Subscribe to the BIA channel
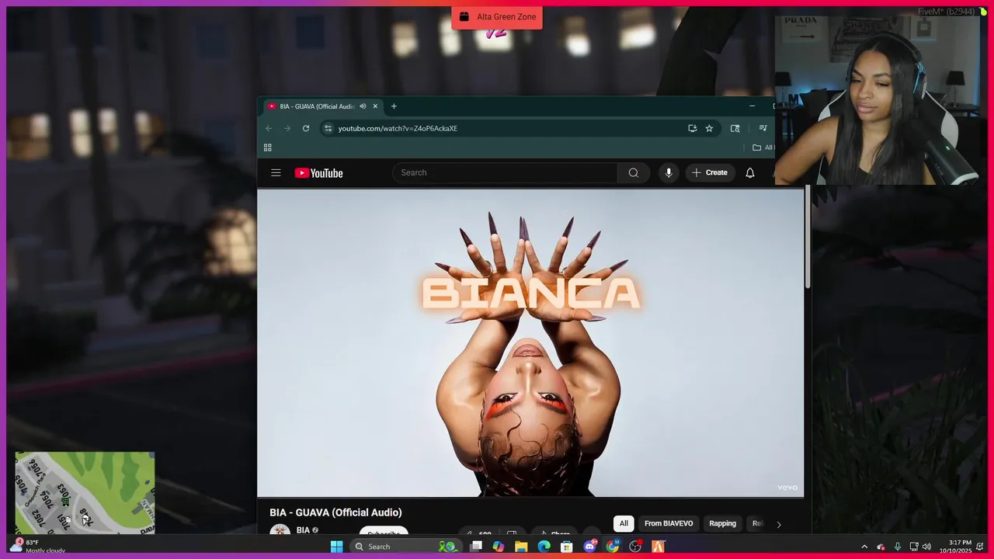The image size is (994, 559). click(x=384, y=531)
